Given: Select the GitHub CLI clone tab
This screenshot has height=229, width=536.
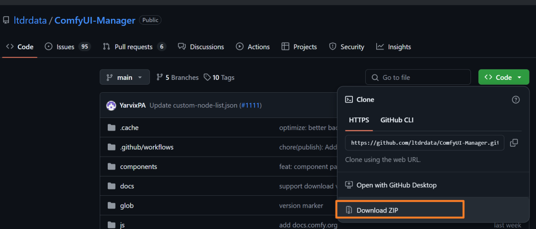Looking at the screenshot, I should [397, 120].
